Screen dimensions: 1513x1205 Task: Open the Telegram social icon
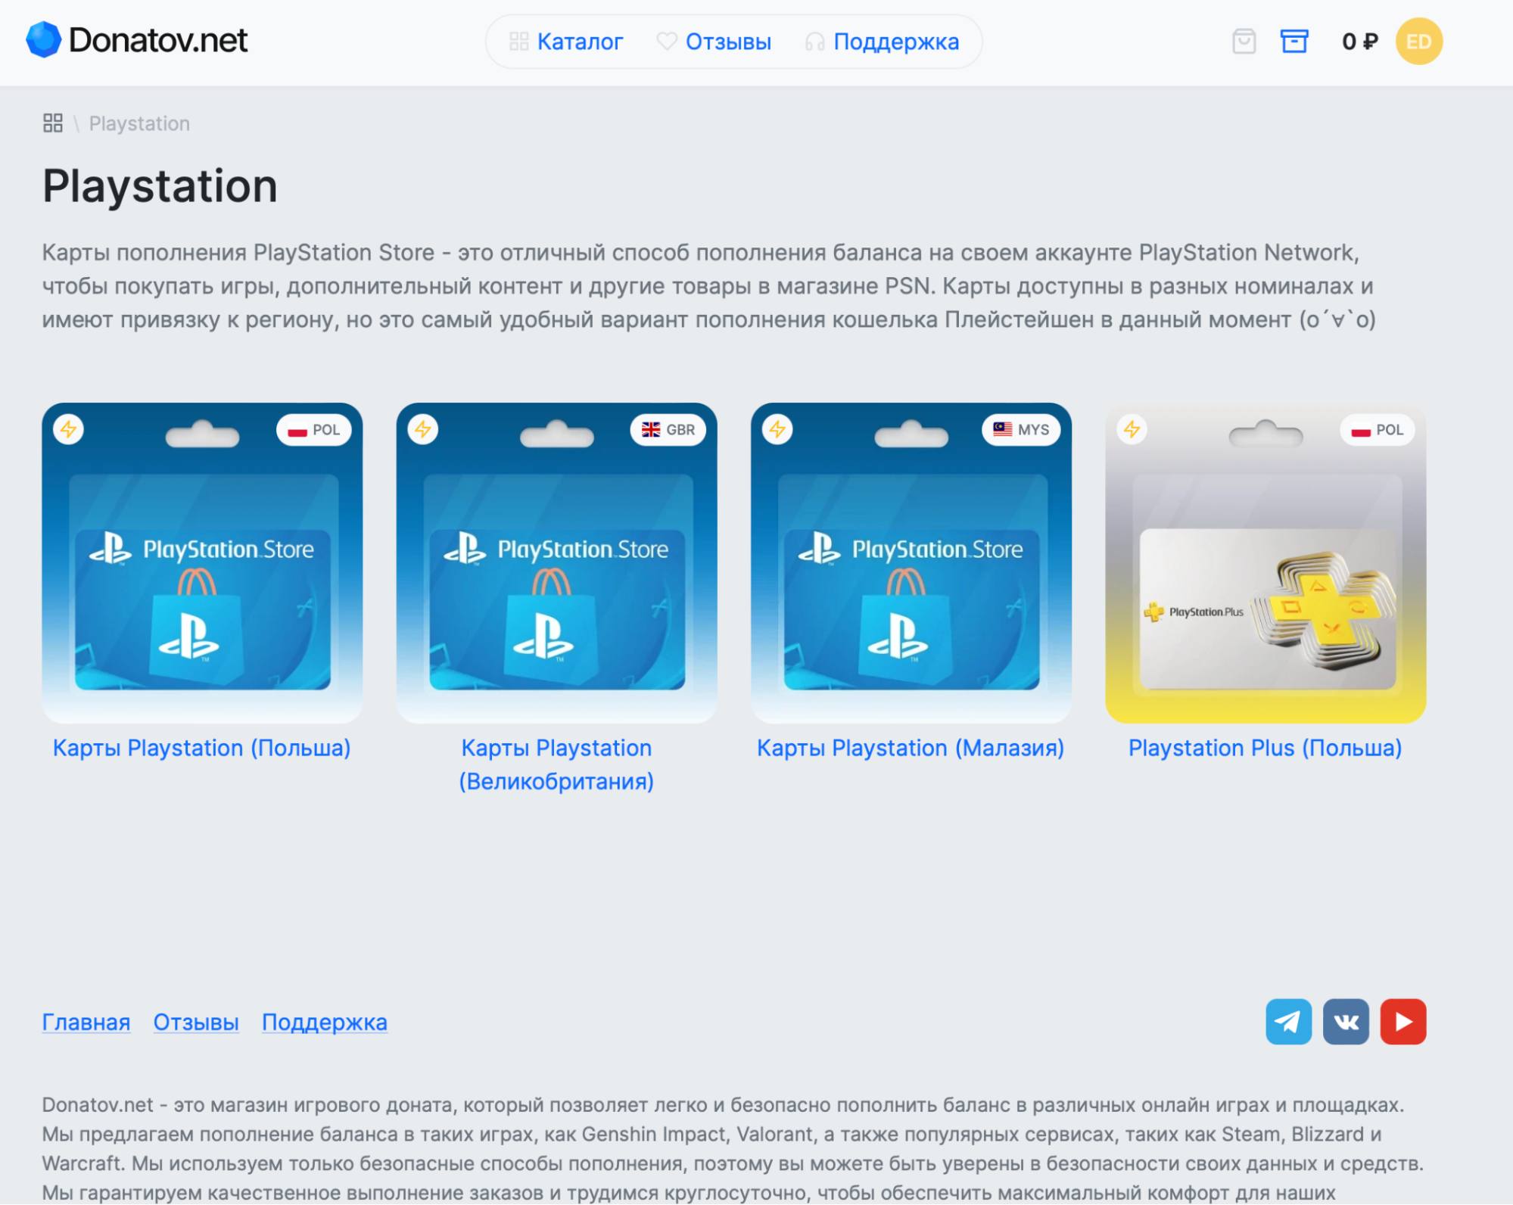[1289, 1021]
